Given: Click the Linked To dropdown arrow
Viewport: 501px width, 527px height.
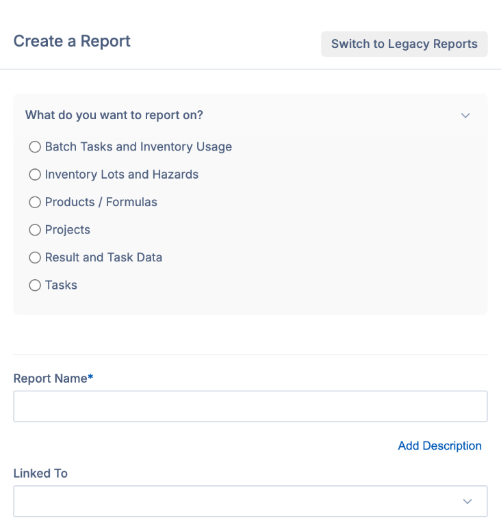Looking at the screenshot, I should point(467,502).
